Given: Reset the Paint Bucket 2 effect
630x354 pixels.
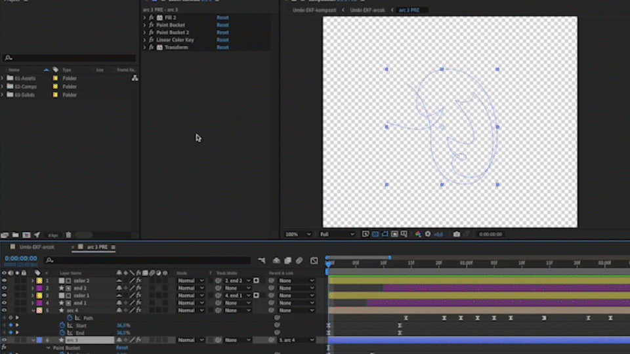Looking at the screenshot, I should click(x=222, y=33).
